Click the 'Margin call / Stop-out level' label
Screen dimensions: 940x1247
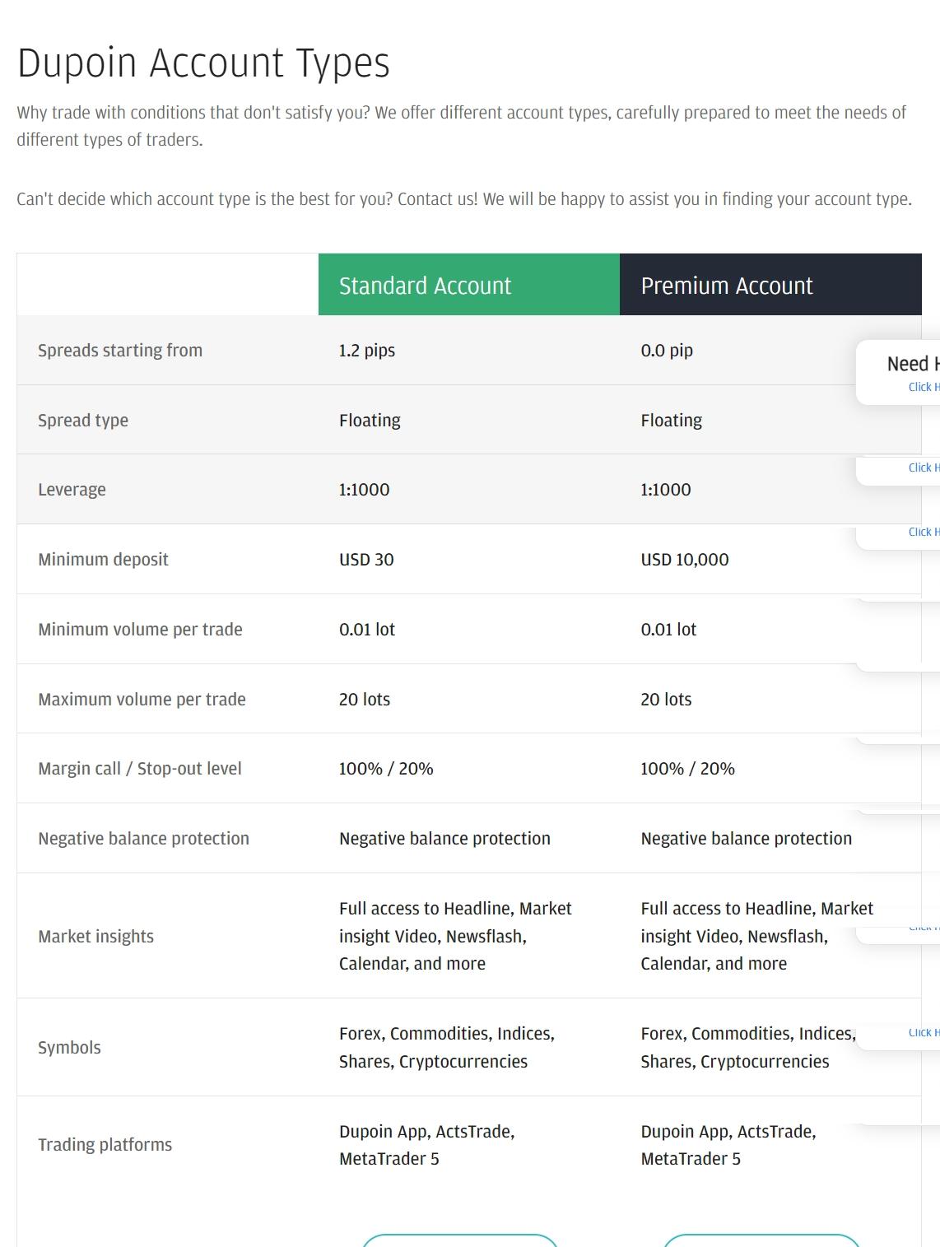140,769
